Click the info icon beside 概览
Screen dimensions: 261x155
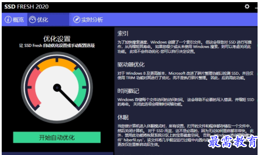point(8,20)
